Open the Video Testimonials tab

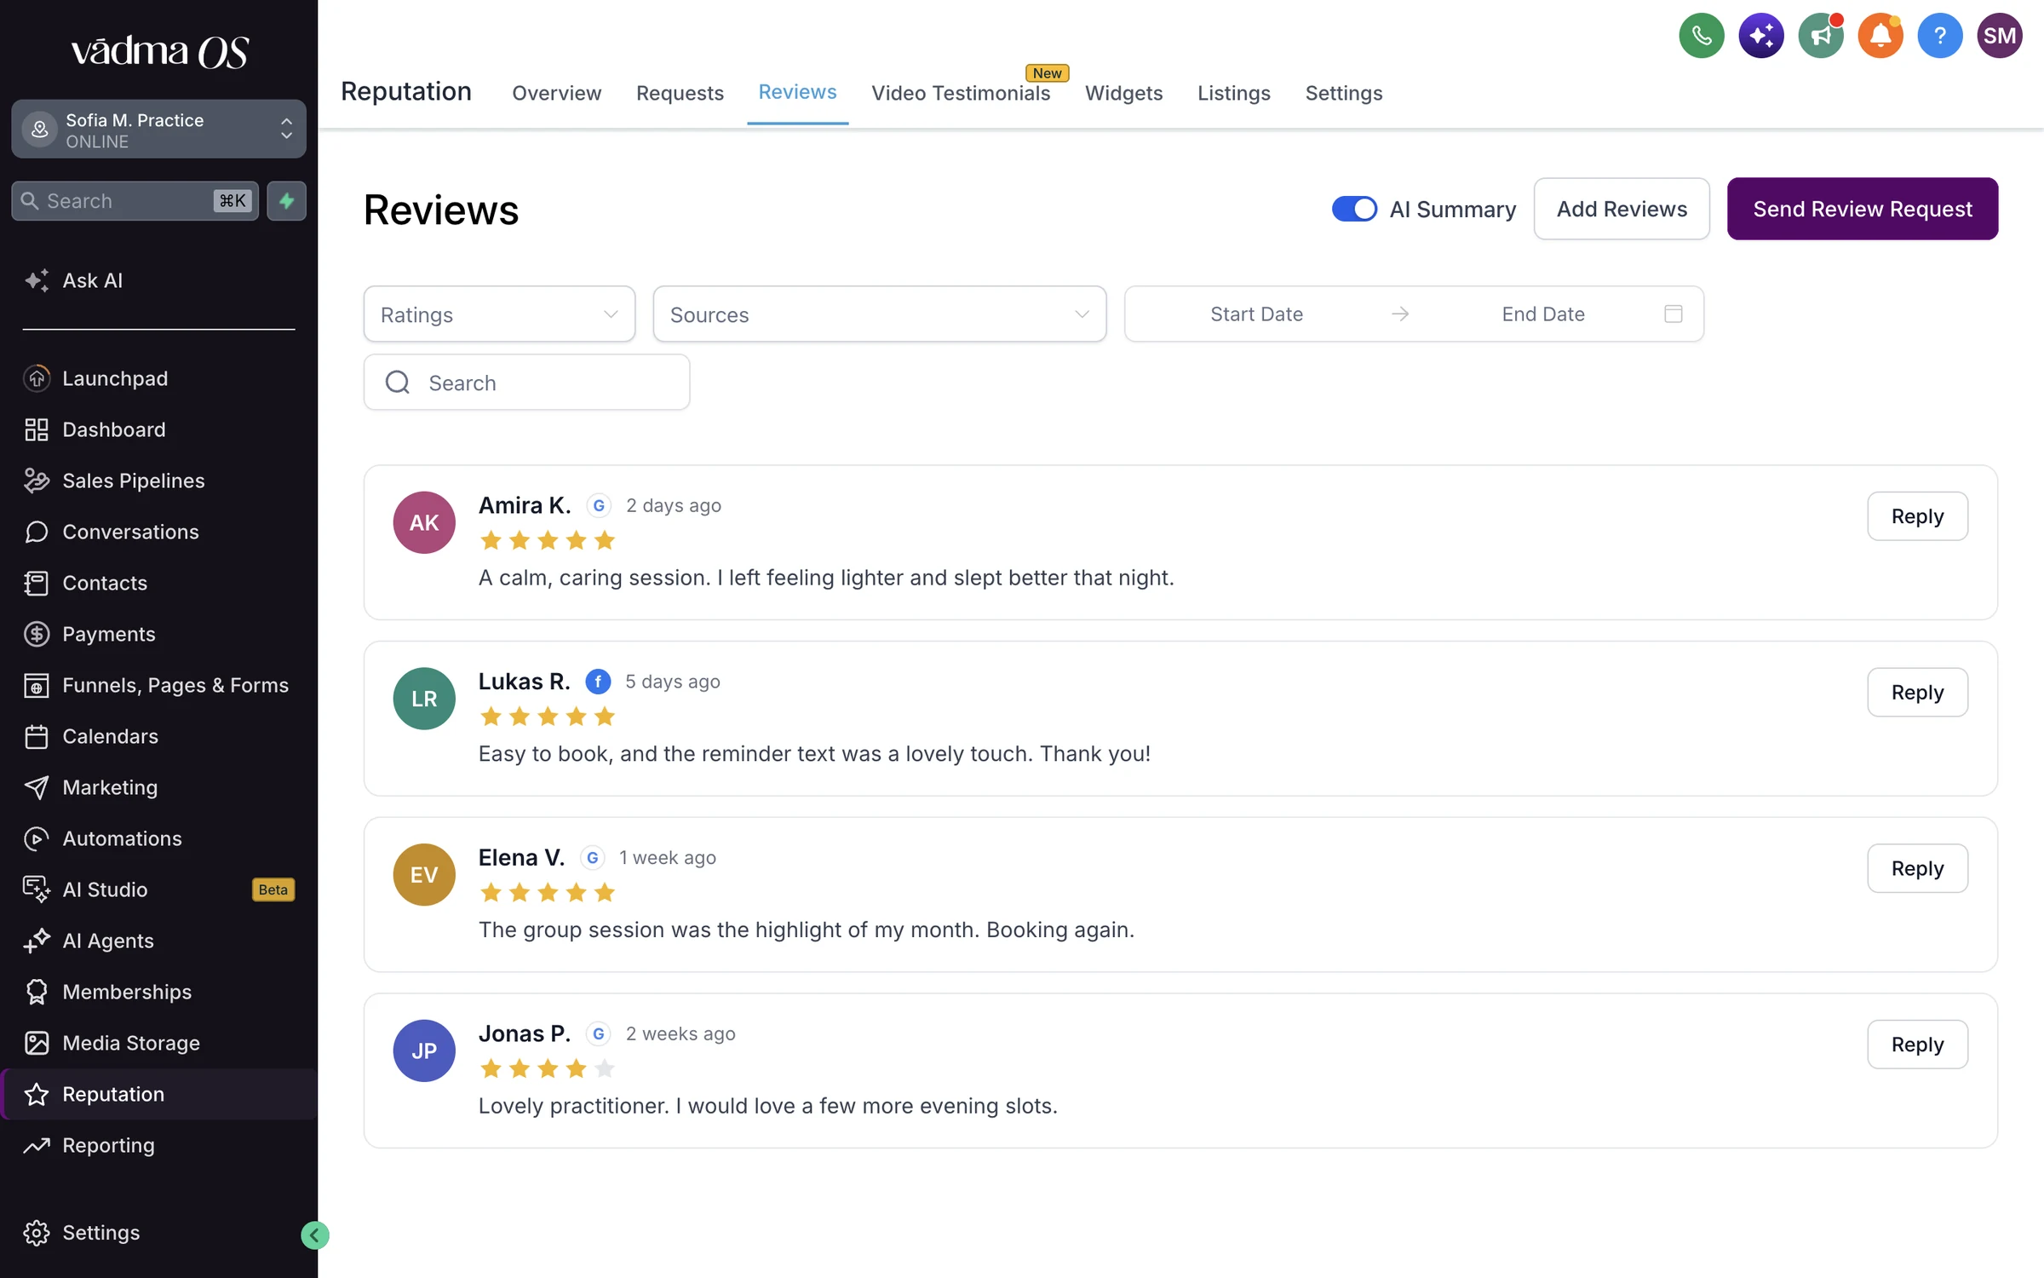click(961, 93)
